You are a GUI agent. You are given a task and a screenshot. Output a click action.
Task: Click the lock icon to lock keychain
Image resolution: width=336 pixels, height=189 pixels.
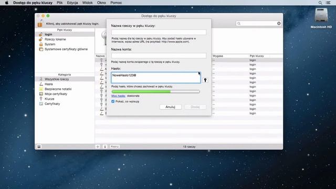(x=40, y=23)
